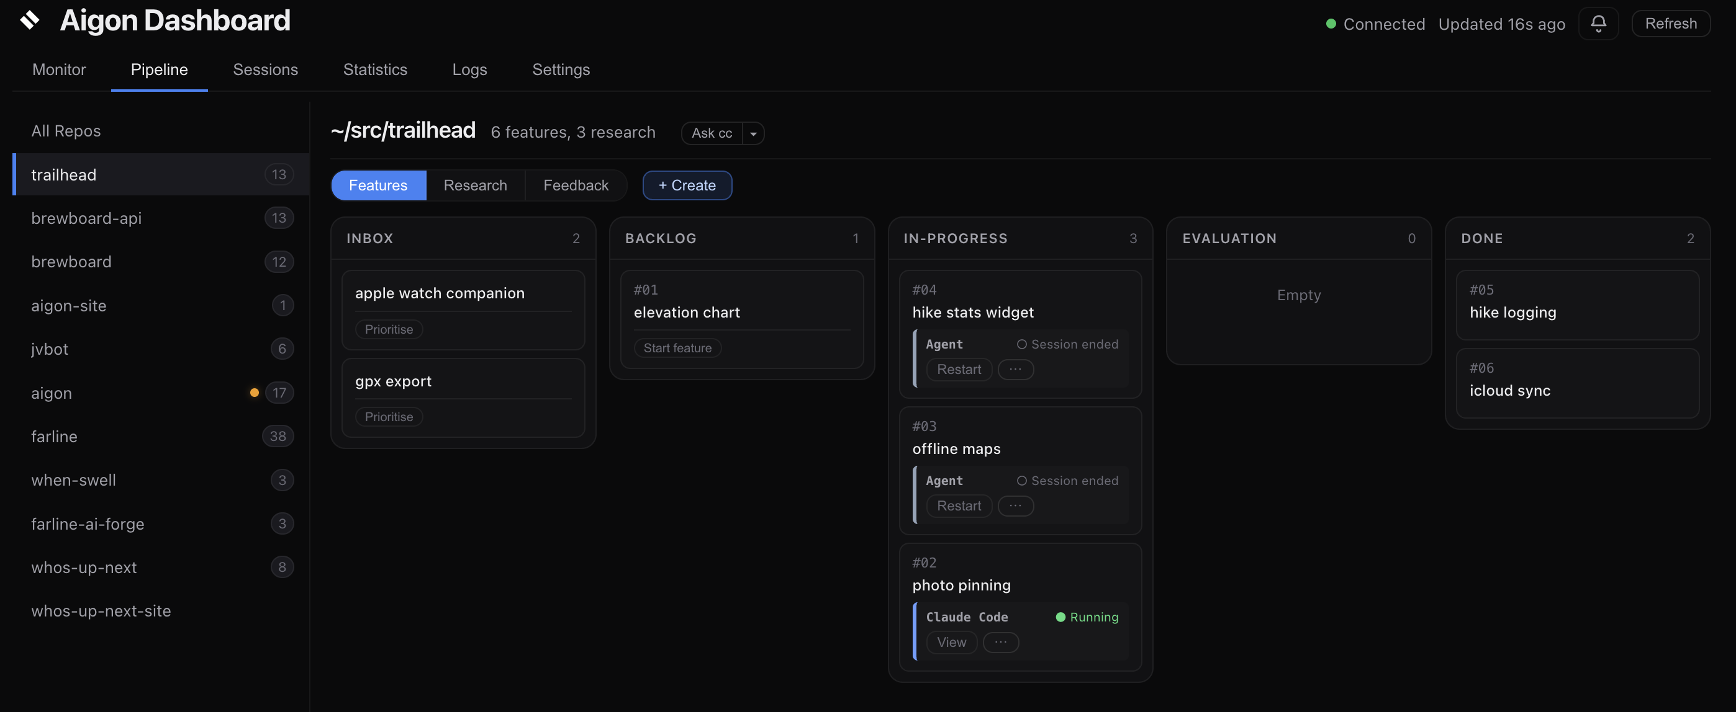Select the Features view toggle
This screenshot has height=712, width=1736.
point(378,185)
